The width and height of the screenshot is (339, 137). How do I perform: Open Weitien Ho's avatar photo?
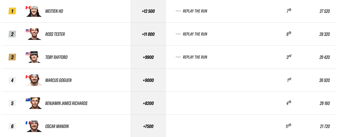pos(34,11)
